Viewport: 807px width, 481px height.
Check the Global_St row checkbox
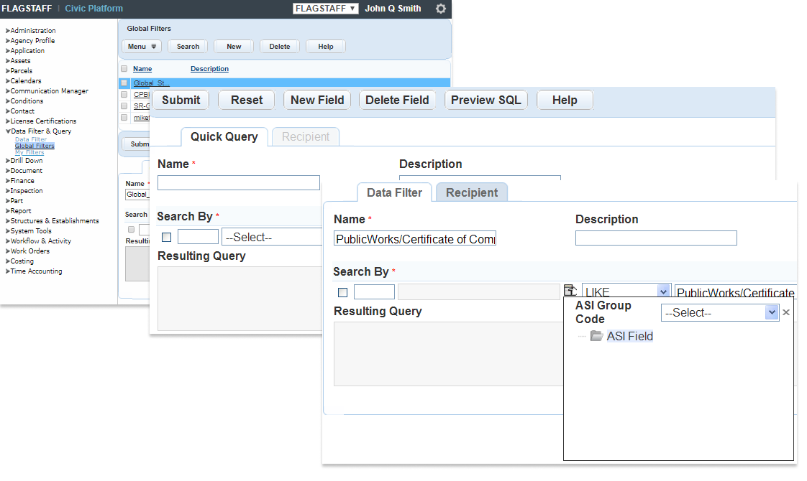124,83
